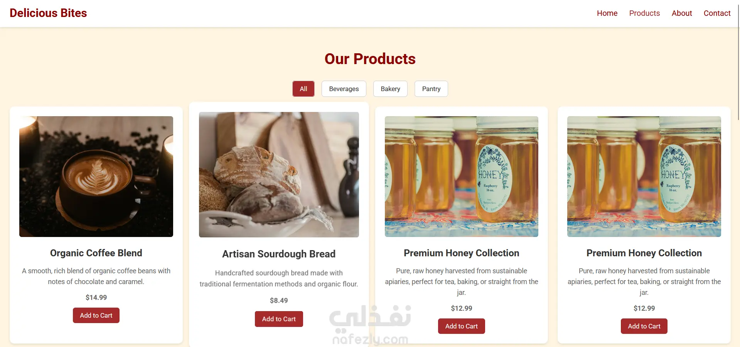Screen dimensions: 740x347
Task: Select the All filter
Action: point(303,89)
